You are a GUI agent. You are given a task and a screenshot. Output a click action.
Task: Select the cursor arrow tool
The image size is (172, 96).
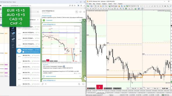138,6
